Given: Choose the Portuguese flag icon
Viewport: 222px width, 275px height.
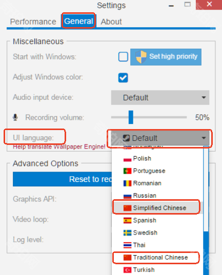Looking at the screenshot, I should pos(127,171).
